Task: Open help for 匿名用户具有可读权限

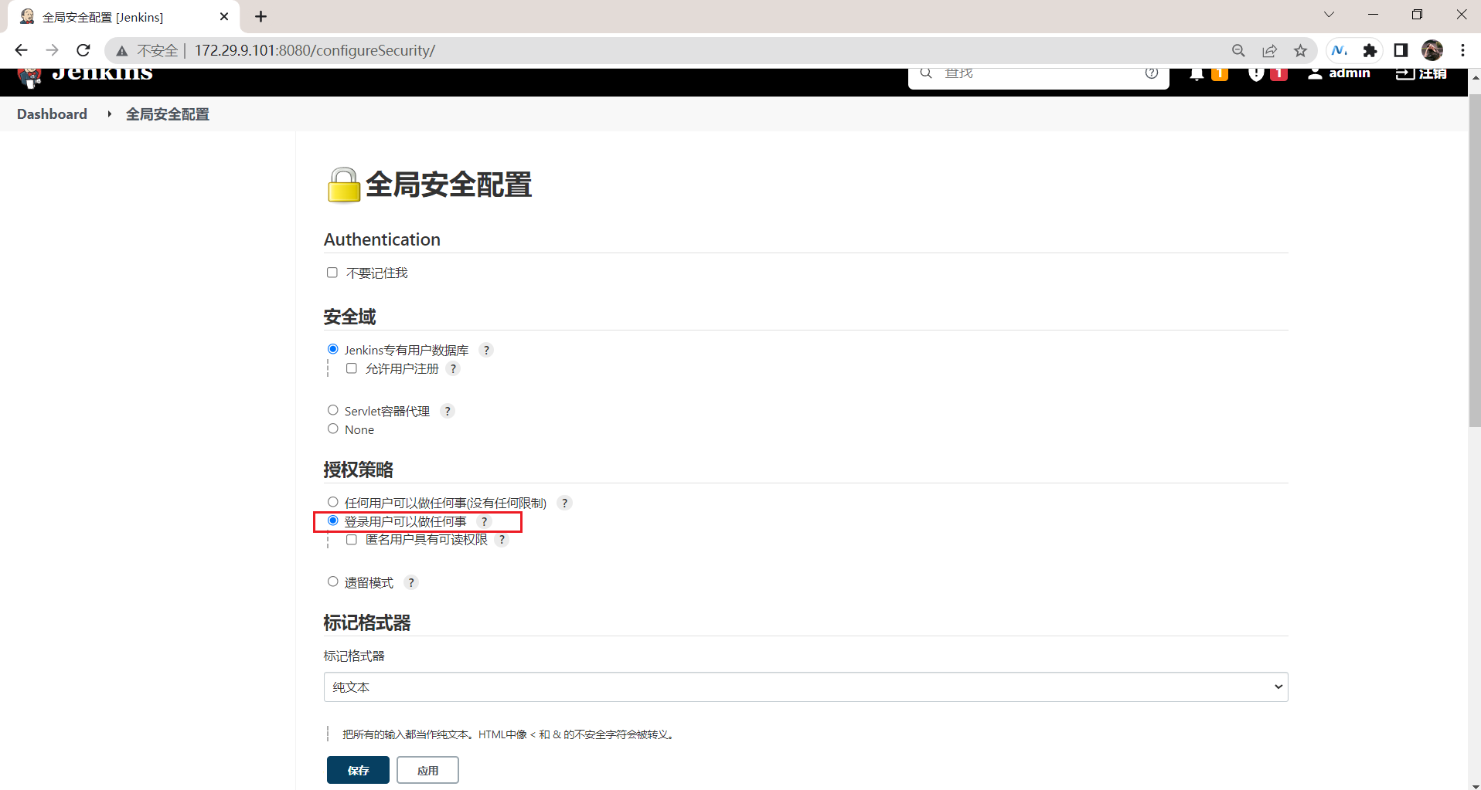Action: tap(502, 539)
